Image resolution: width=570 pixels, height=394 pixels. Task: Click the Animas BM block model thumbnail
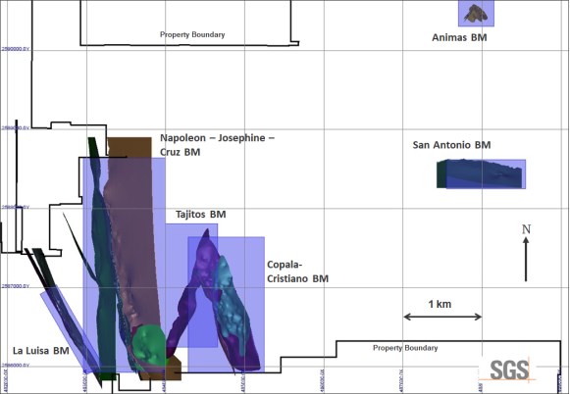pos(476,13)
